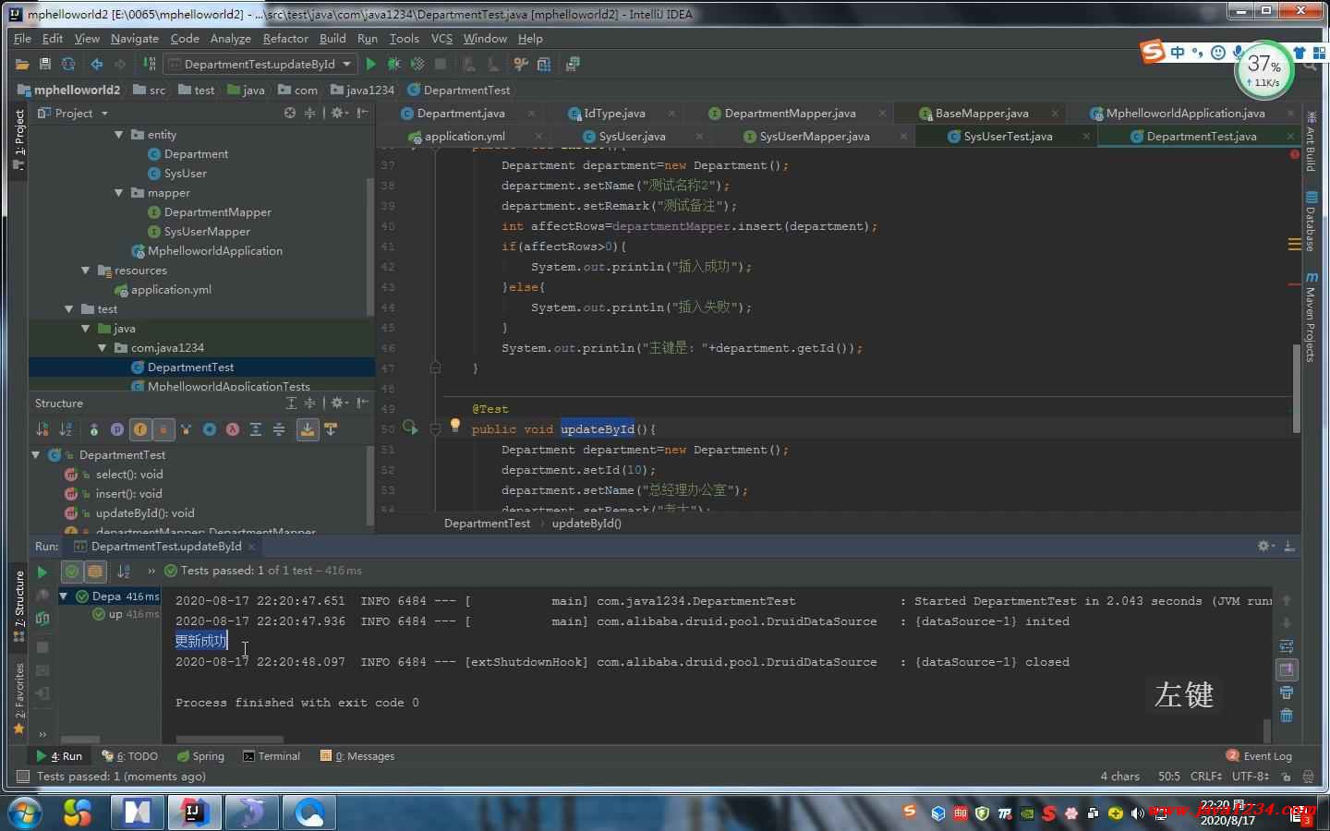Rerun tests with Run panel play icon

click(42, 572)
